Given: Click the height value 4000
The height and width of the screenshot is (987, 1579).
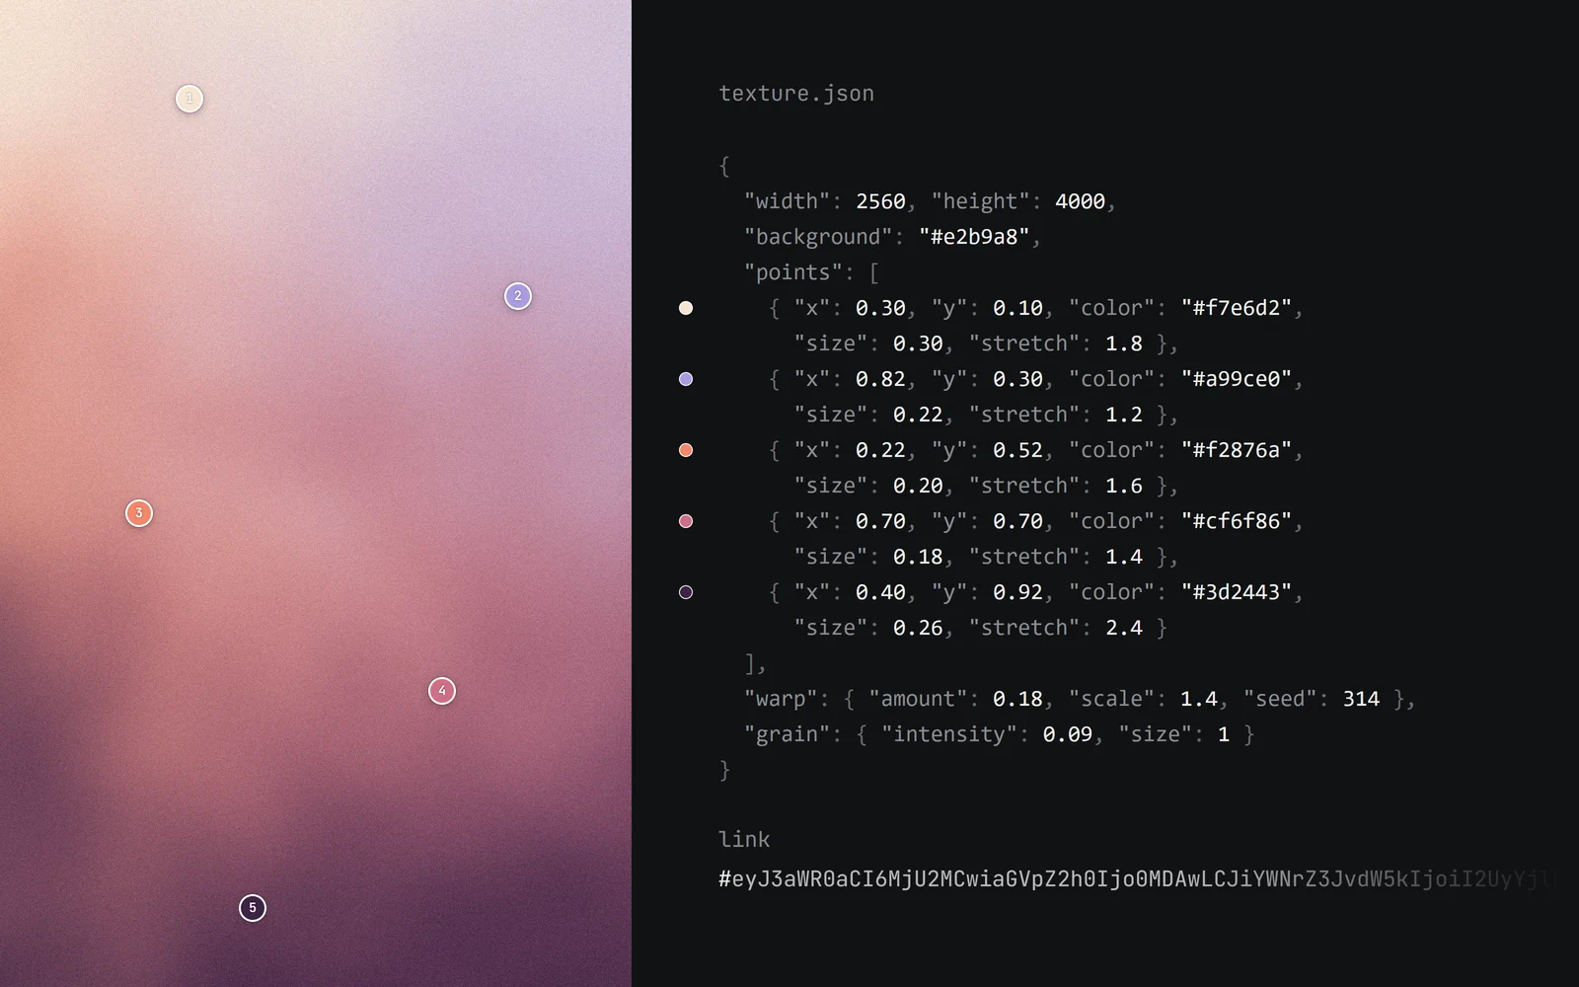Looking at the screenshot, I should 1080,201.
